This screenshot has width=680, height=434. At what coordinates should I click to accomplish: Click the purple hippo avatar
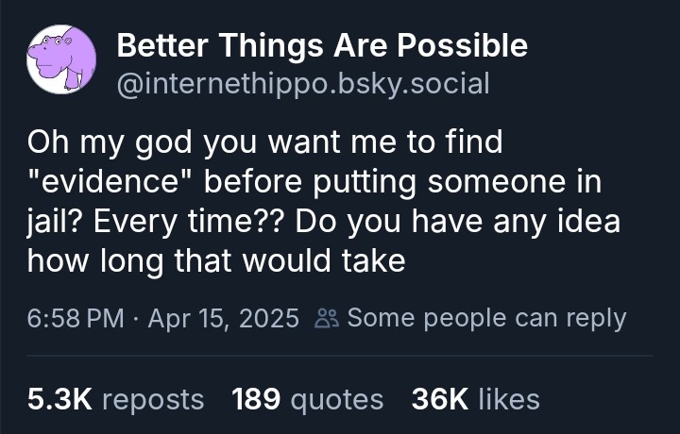click(x=61, y=59)
